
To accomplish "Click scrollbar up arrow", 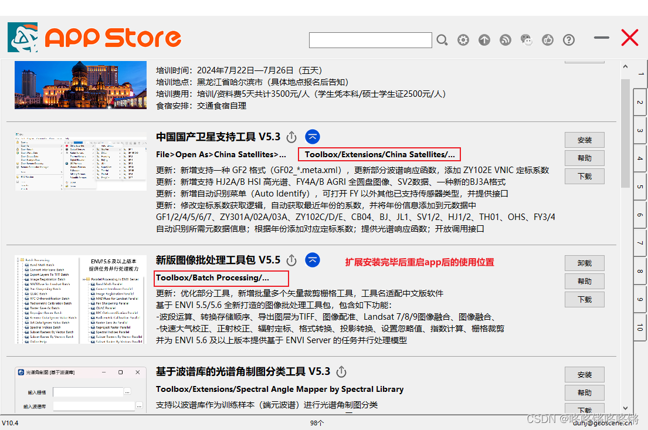I will coord(625,66).
